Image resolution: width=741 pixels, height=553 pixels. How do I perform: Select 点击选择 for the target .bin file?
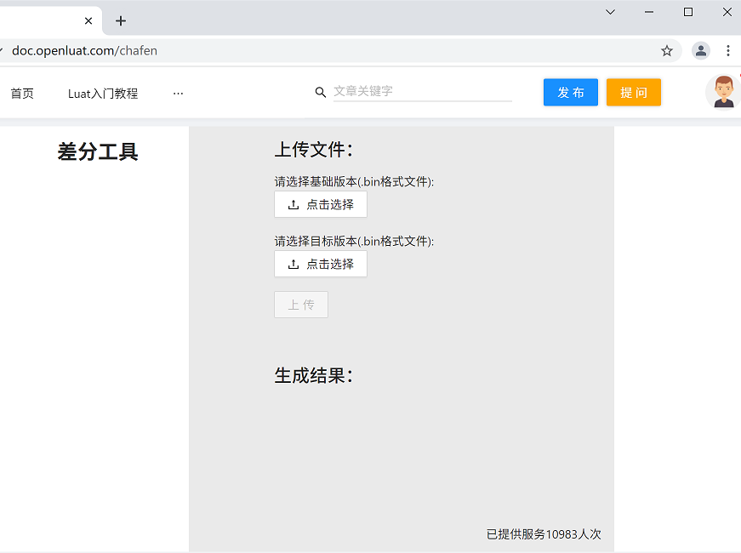(x=321, y=264)
